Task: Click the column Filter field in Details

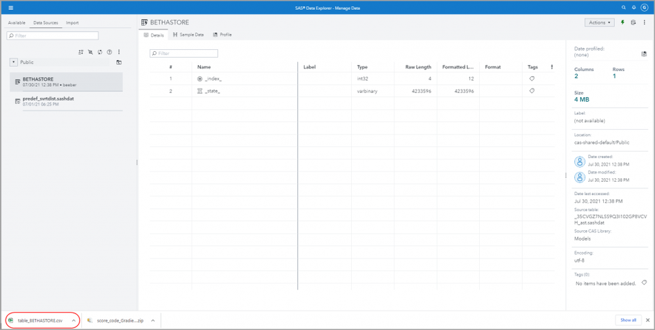Action: point(184,53)
